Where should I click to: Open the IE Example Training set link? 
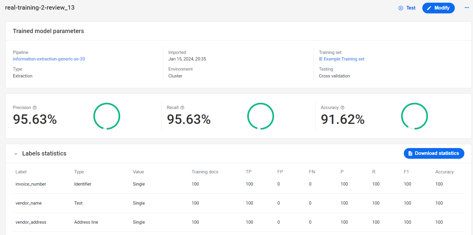coord(341,59)
